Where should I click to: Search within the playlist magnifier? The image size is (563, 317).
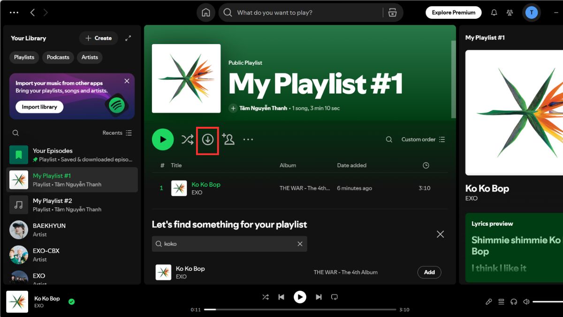point(389,139)
